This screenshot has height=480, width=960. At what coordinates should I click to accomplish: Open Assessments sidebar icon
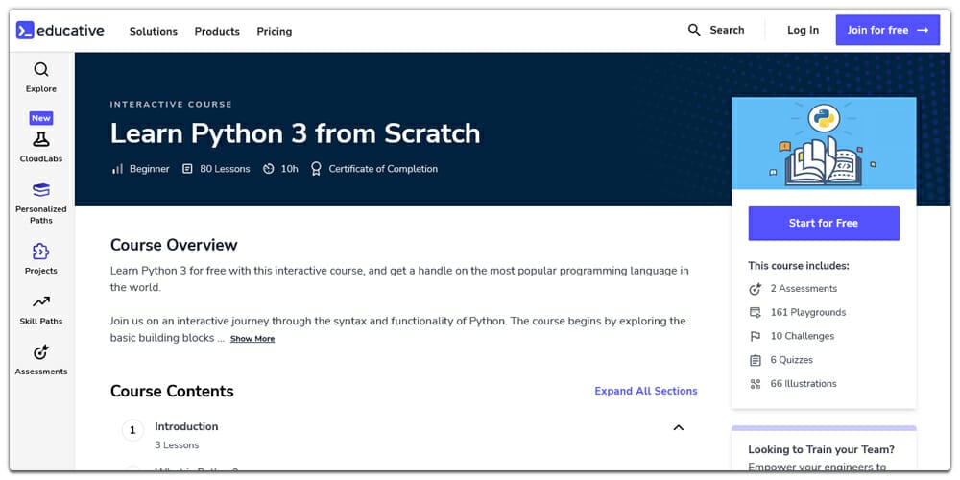click(x=41, y=352)
